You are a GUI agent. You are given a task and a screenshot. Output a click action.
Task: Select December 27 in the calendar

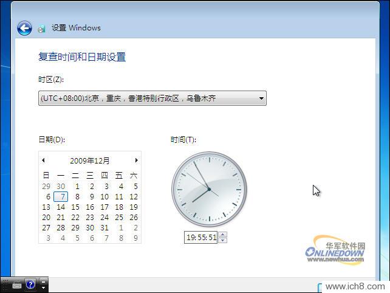[x=46, y=228]
